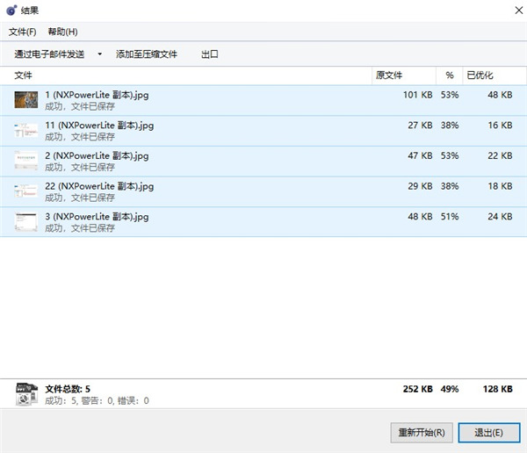This screenshot has height=453, width=527.
Task: Click 添加至压缩文件 in the toolbar
Action: coord(147,54)
